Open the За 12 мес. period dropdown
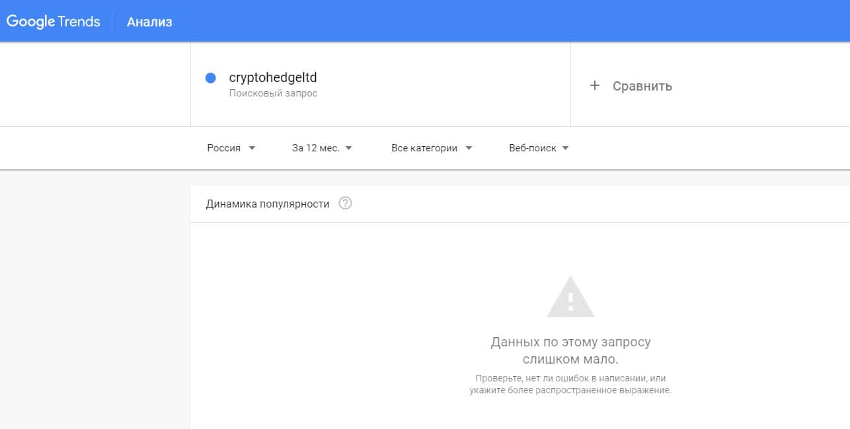This screenshot has height=429, width=850. click(x=315, y=148)
